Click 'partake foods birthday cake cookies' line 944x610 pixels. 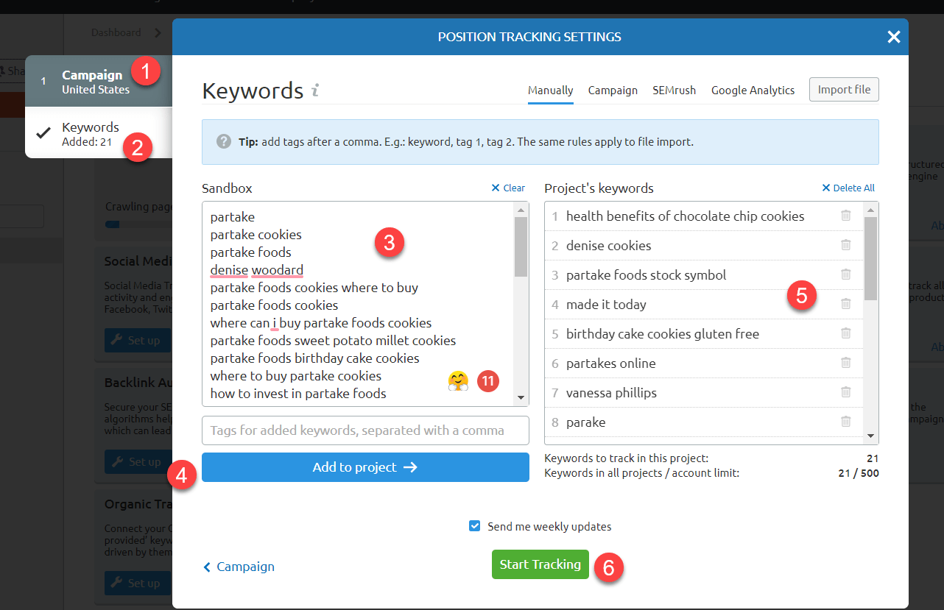pyautogui.click(x=314, y=358)
